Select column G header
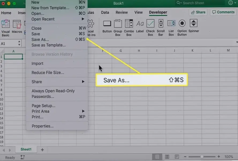The image size is (238, 161). click(121, 51)
